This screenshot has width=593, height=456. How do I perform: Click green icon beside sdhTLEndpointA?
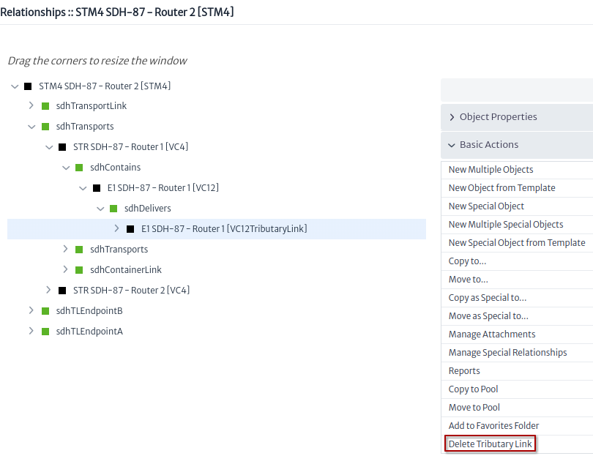[x=45, y=332]
